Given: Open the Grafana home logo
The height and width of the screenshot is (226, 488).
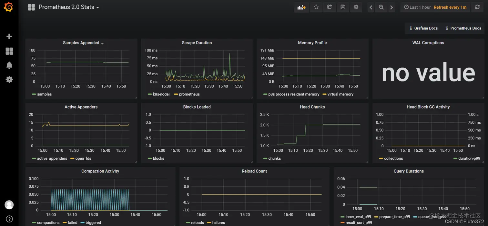Looking at the screenshot, I should pos(9,7).
